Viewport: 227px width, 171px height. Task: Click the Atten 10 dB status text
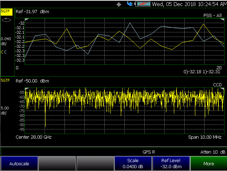tap(213, 152)
